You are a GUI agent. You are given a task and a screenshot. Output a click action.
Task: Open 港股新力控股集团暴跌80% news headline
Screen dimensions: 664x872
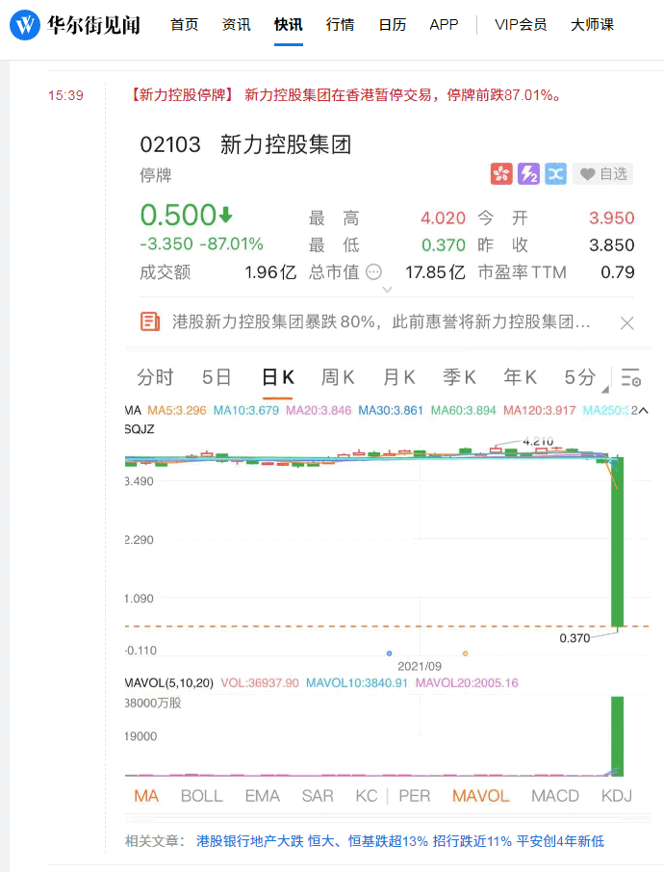pyautogui.click(x=381, y=322)
